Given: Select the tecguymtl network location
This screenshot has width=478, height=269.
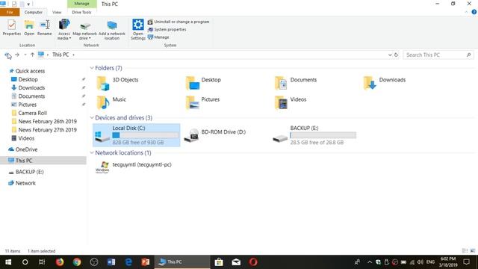Looking at the screenshot, I should point(134,167).
